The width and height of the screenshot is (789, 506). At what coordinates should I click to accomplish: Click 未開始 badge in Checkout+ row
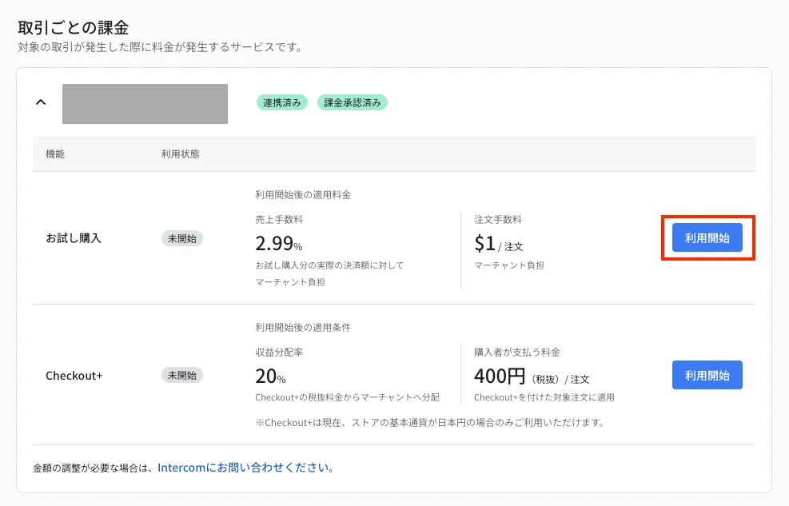182,375
